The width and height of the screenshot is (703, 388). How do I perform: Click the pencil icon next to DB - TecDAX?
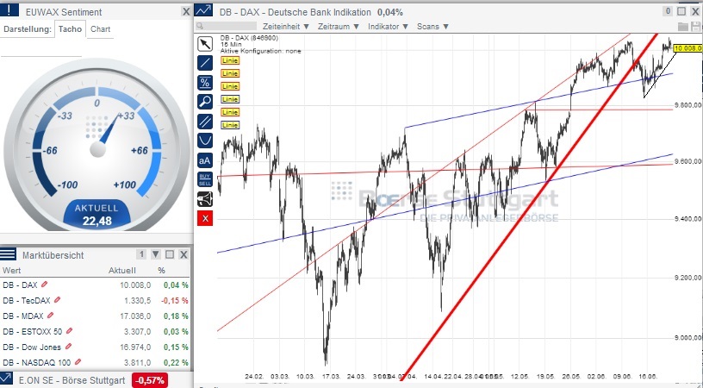coord(57,300)
